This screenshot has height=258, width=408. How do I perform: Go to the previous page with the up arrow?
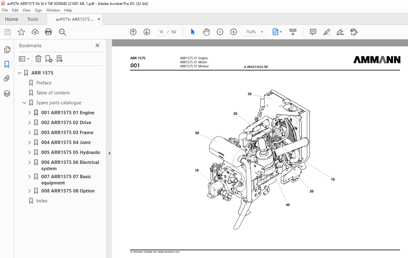(133, 32)
